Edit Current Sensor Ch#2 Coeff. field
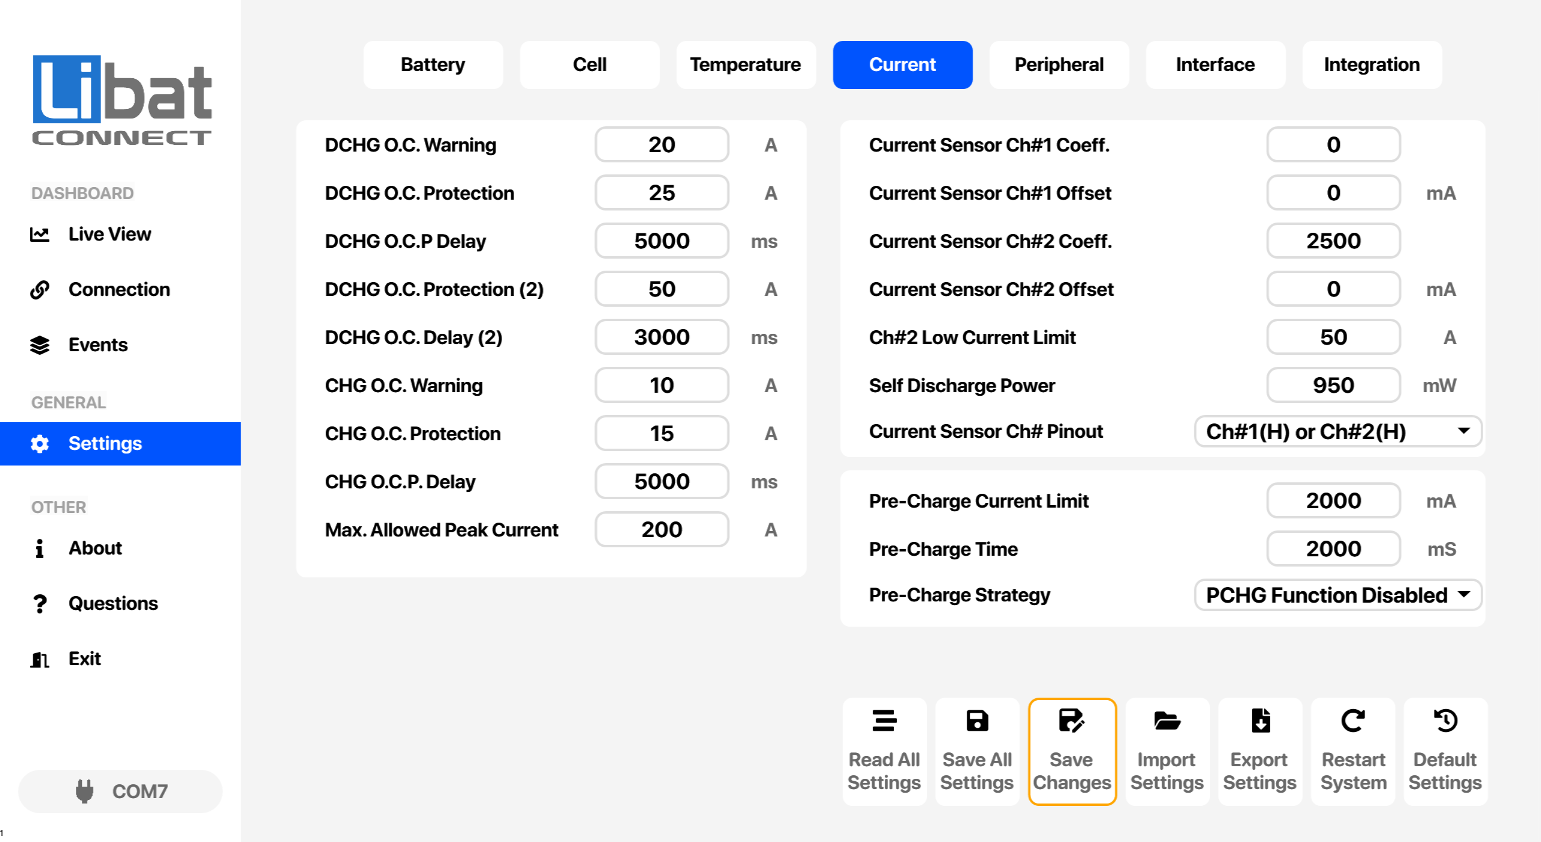This screenshot has width=1541, height=842. click(1333, 241)
